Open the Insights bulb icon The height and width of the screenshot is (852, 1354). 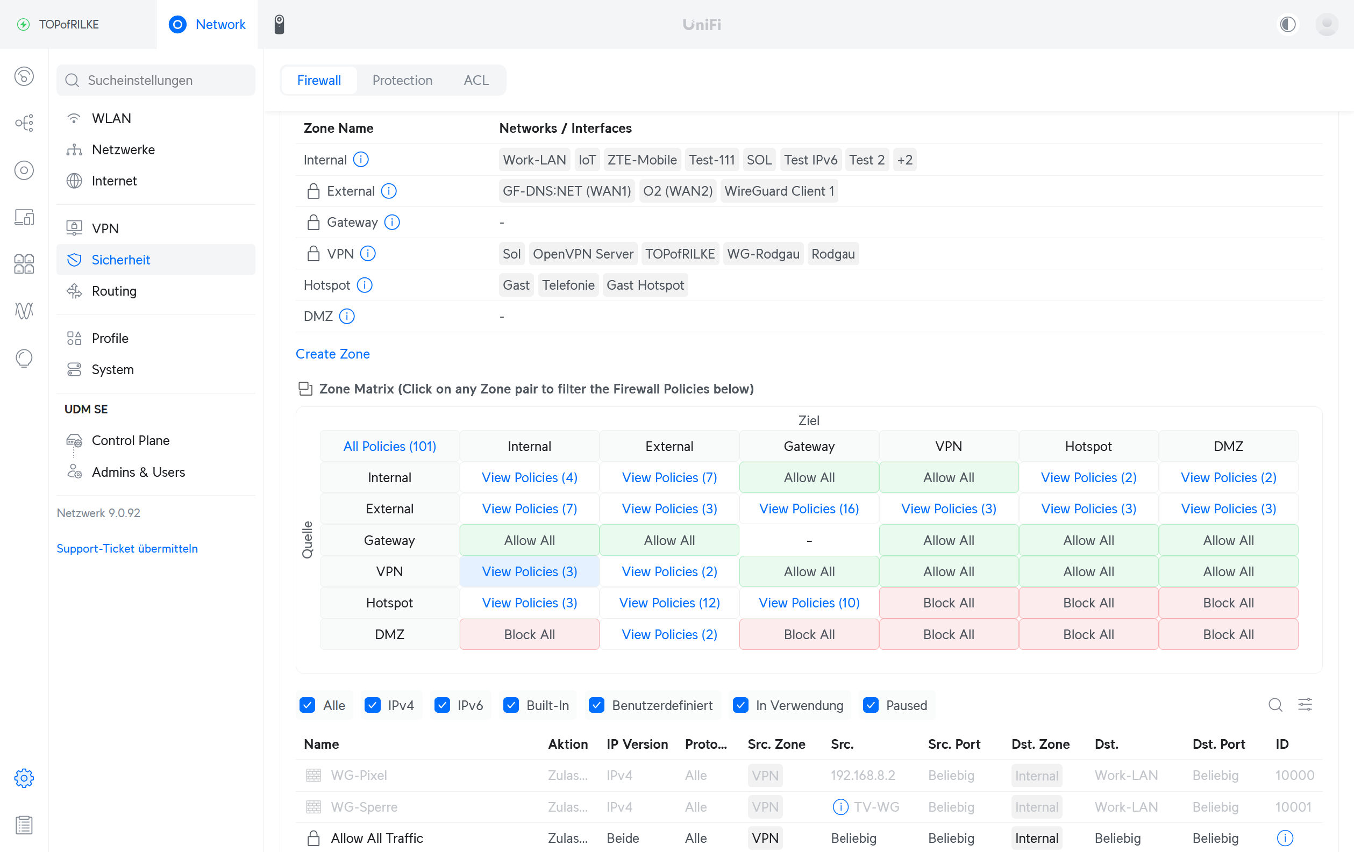[24, 358]
